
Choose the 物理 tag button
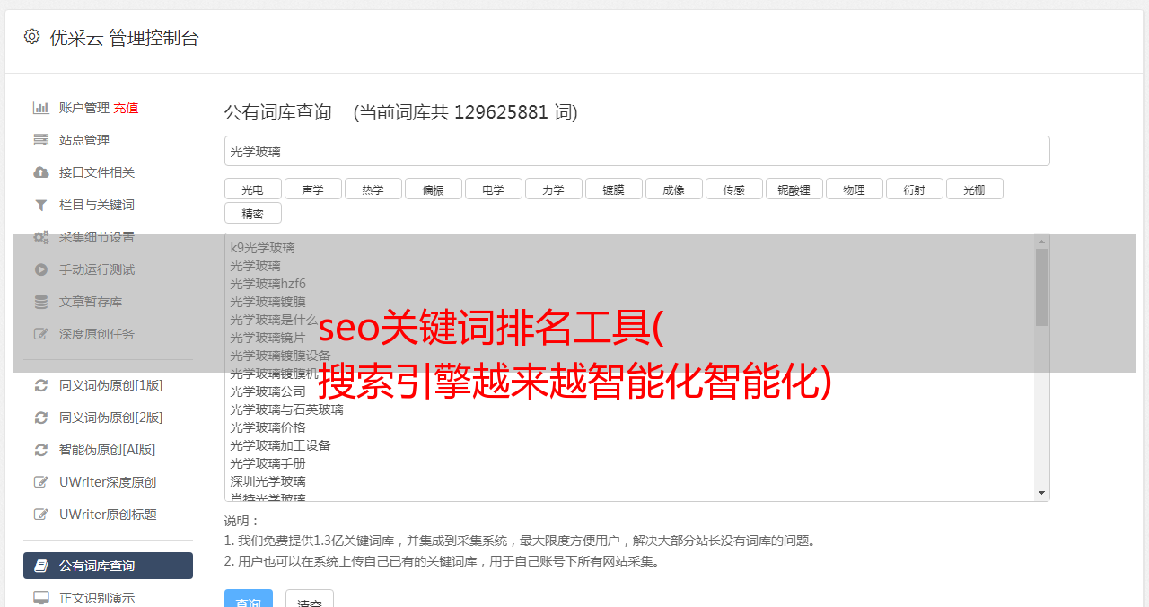pyautogui.click(x=855, y=189)
